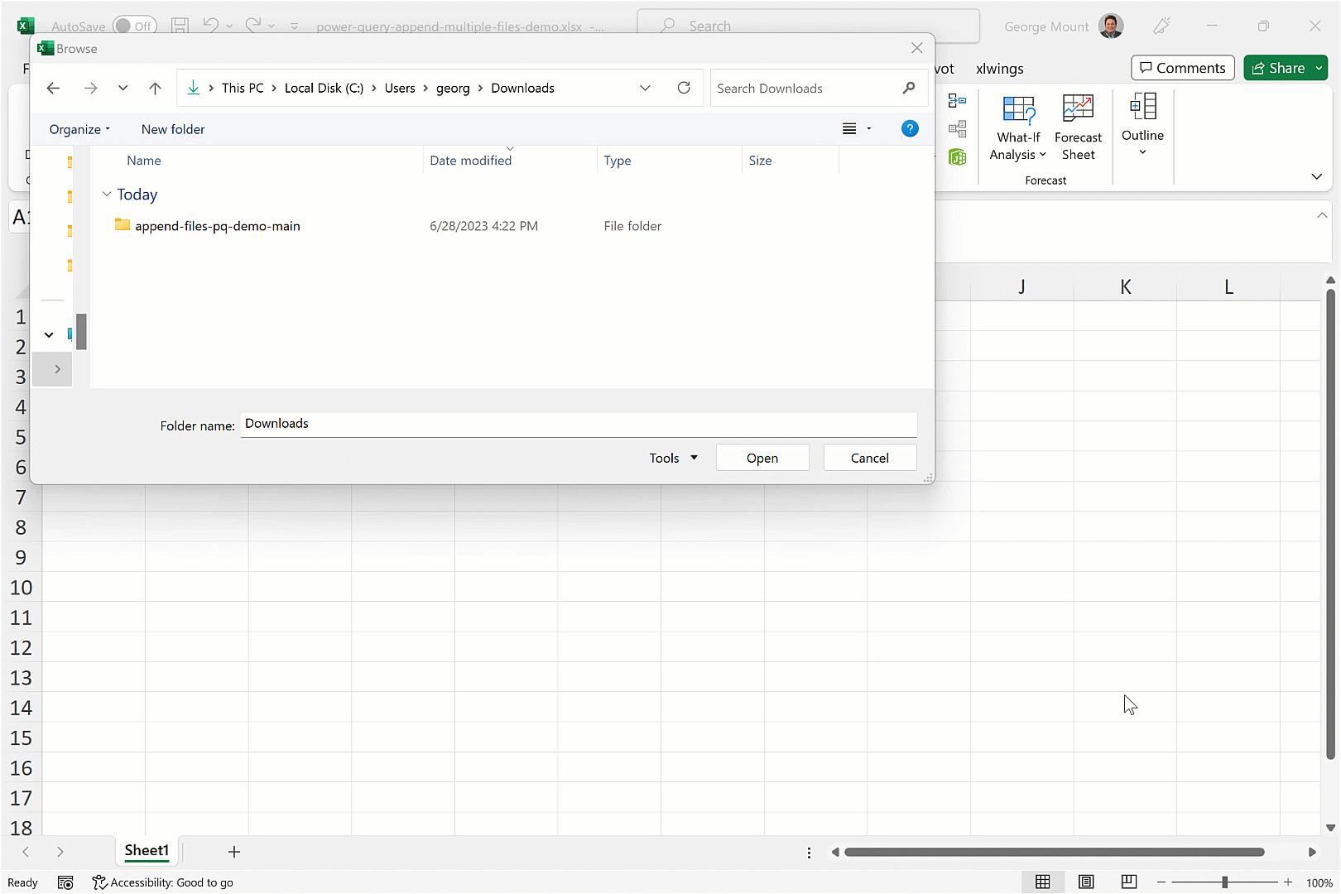Click the Open button
Screen dimensions: 1341x894
pyautogui.click(x=762, y=459)
